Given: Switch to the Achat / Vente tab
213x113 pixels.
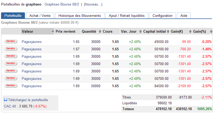Looking at the screenshot, I should click(x=40, y=16).
